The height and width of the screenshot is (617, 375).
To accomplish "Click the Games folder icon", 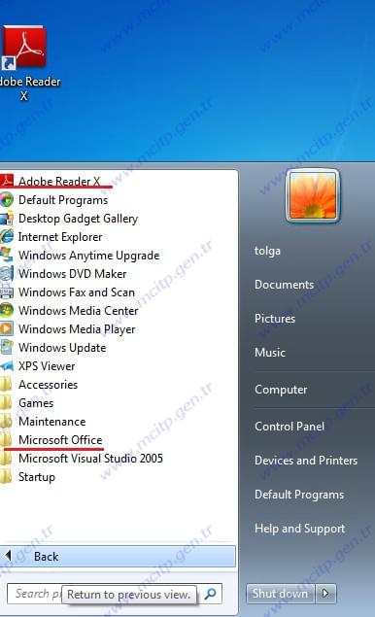I will (x=6, y=403).
